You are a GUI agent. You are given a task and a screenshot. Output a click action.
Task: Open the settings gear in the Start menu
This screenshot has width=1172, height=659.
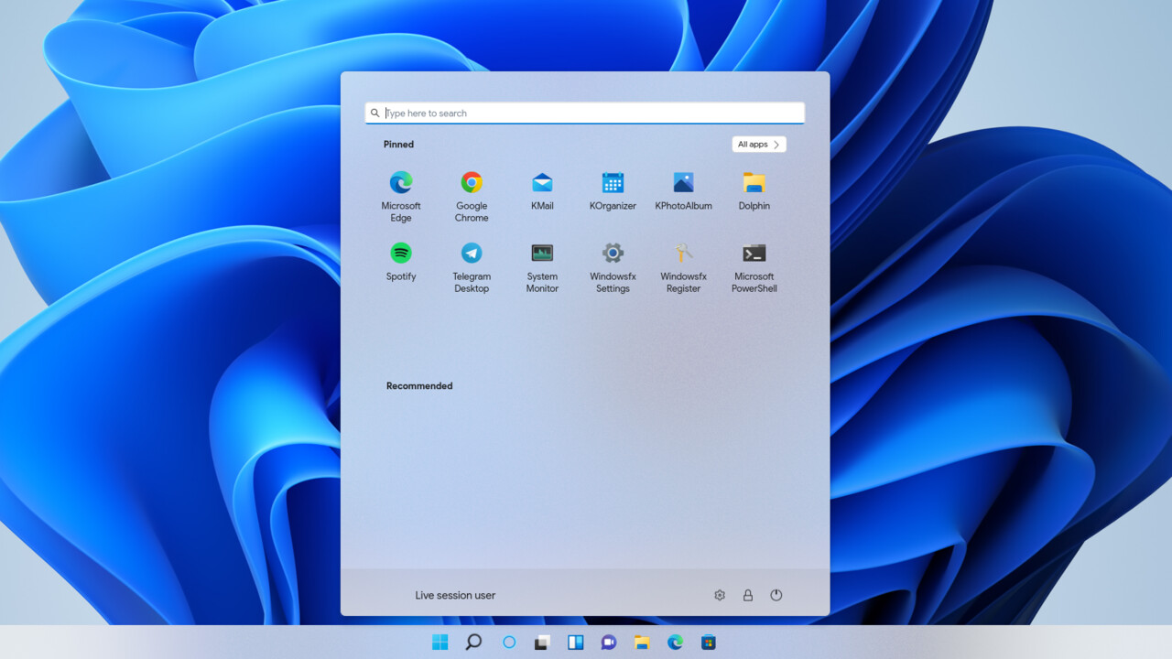click(720, 594)
